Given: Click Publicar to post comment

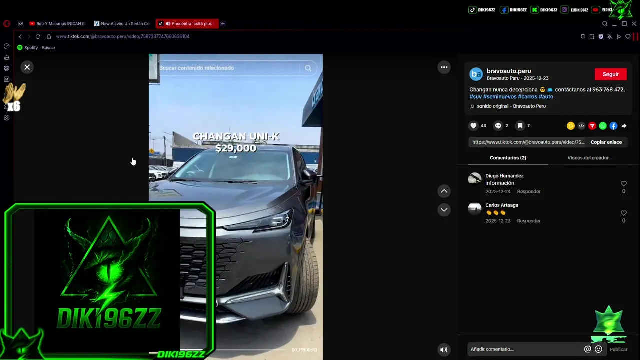Looking at the screenshot, I should (x=618, y=349).
